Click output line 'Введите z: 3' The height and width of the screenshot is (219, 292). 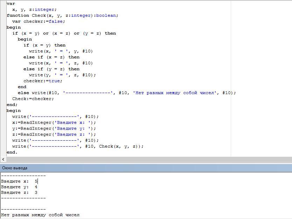pos(19,192)
